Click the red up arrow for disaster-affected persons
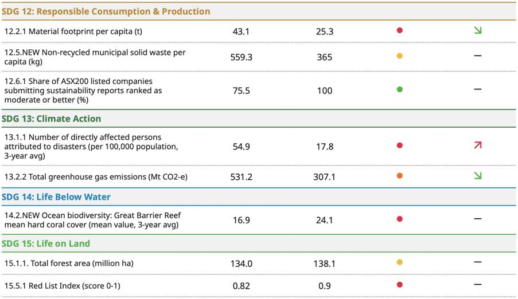The width and height of the screenshot is (518, 299). (477, 145)
